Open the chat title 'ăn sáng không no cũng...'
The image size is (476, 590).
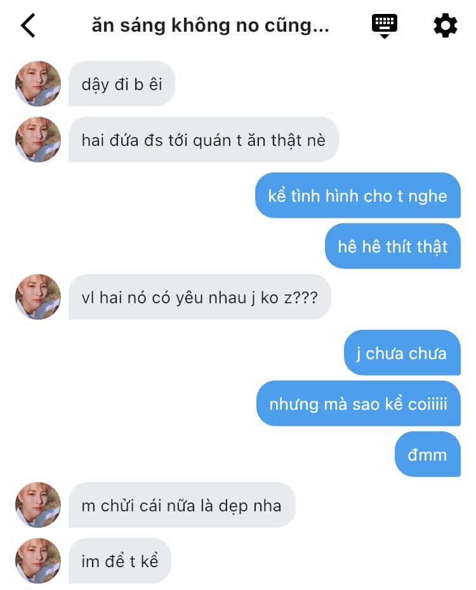(210, 25)
